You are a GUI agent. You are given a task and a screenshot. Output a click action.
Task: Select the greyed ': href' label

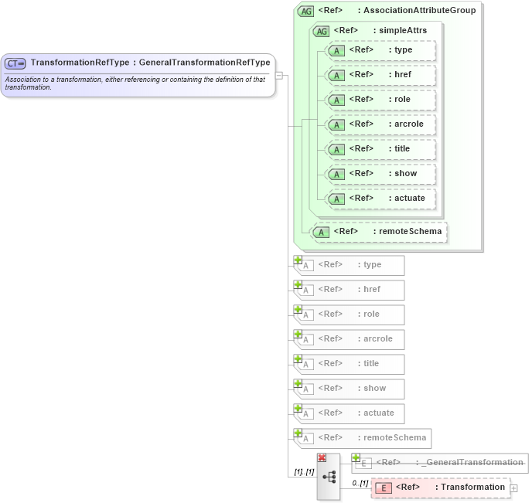(x=369, y=289)
